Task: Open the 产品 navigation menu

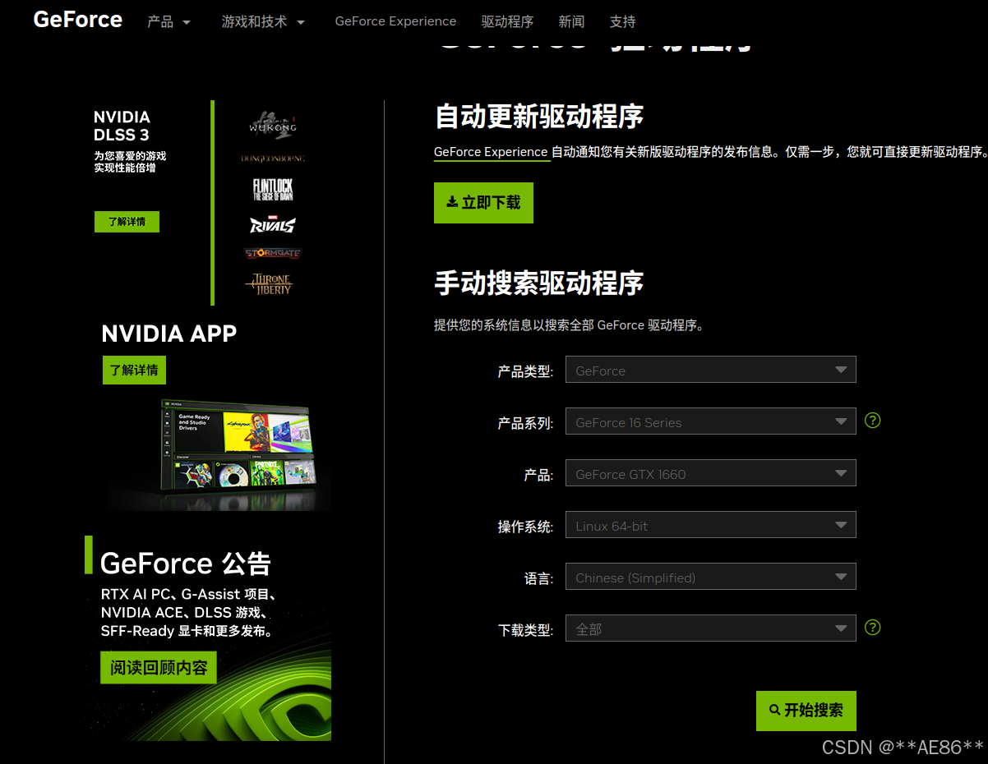Action: [x=169, y=22]
